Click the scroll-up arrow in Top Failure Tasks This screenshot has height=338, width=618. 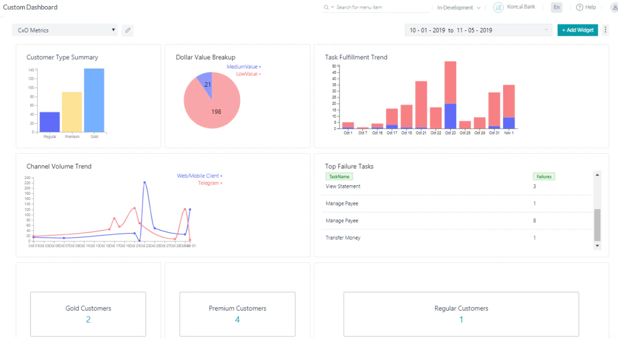(x=597, y=175)
